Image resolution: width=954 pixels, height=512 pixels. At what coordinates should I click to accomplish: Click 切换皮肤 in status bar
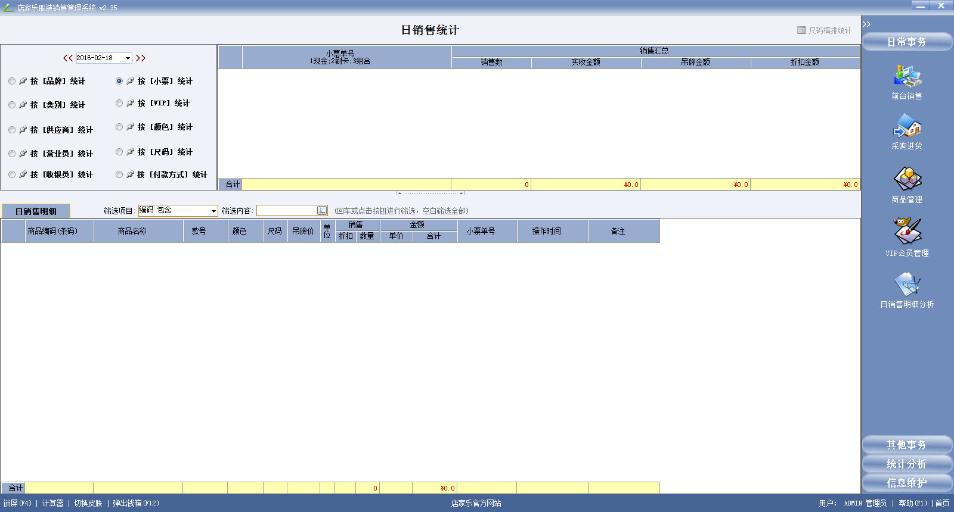(88, 504)
